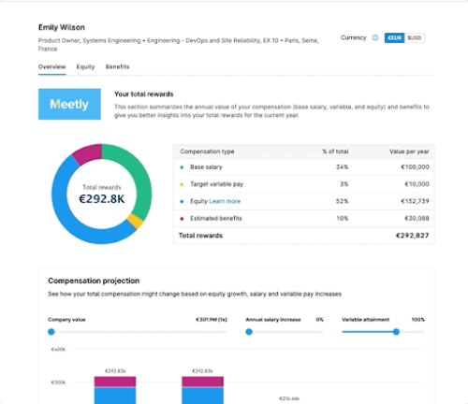Click the Compensation projection heading
468x404 pixels.
click(x=94, y=281)
